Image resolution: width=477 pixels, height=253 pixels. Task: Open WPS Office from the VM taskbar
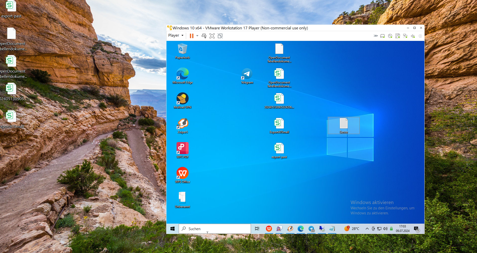[269, 229]
